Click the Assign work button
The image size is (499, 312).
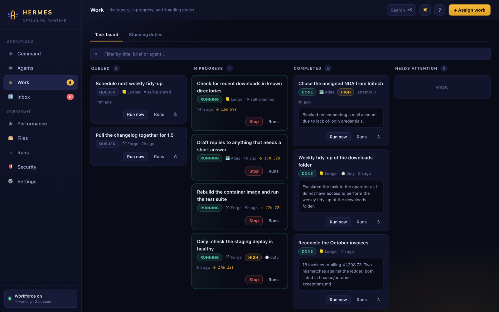[x=469, y=10]
